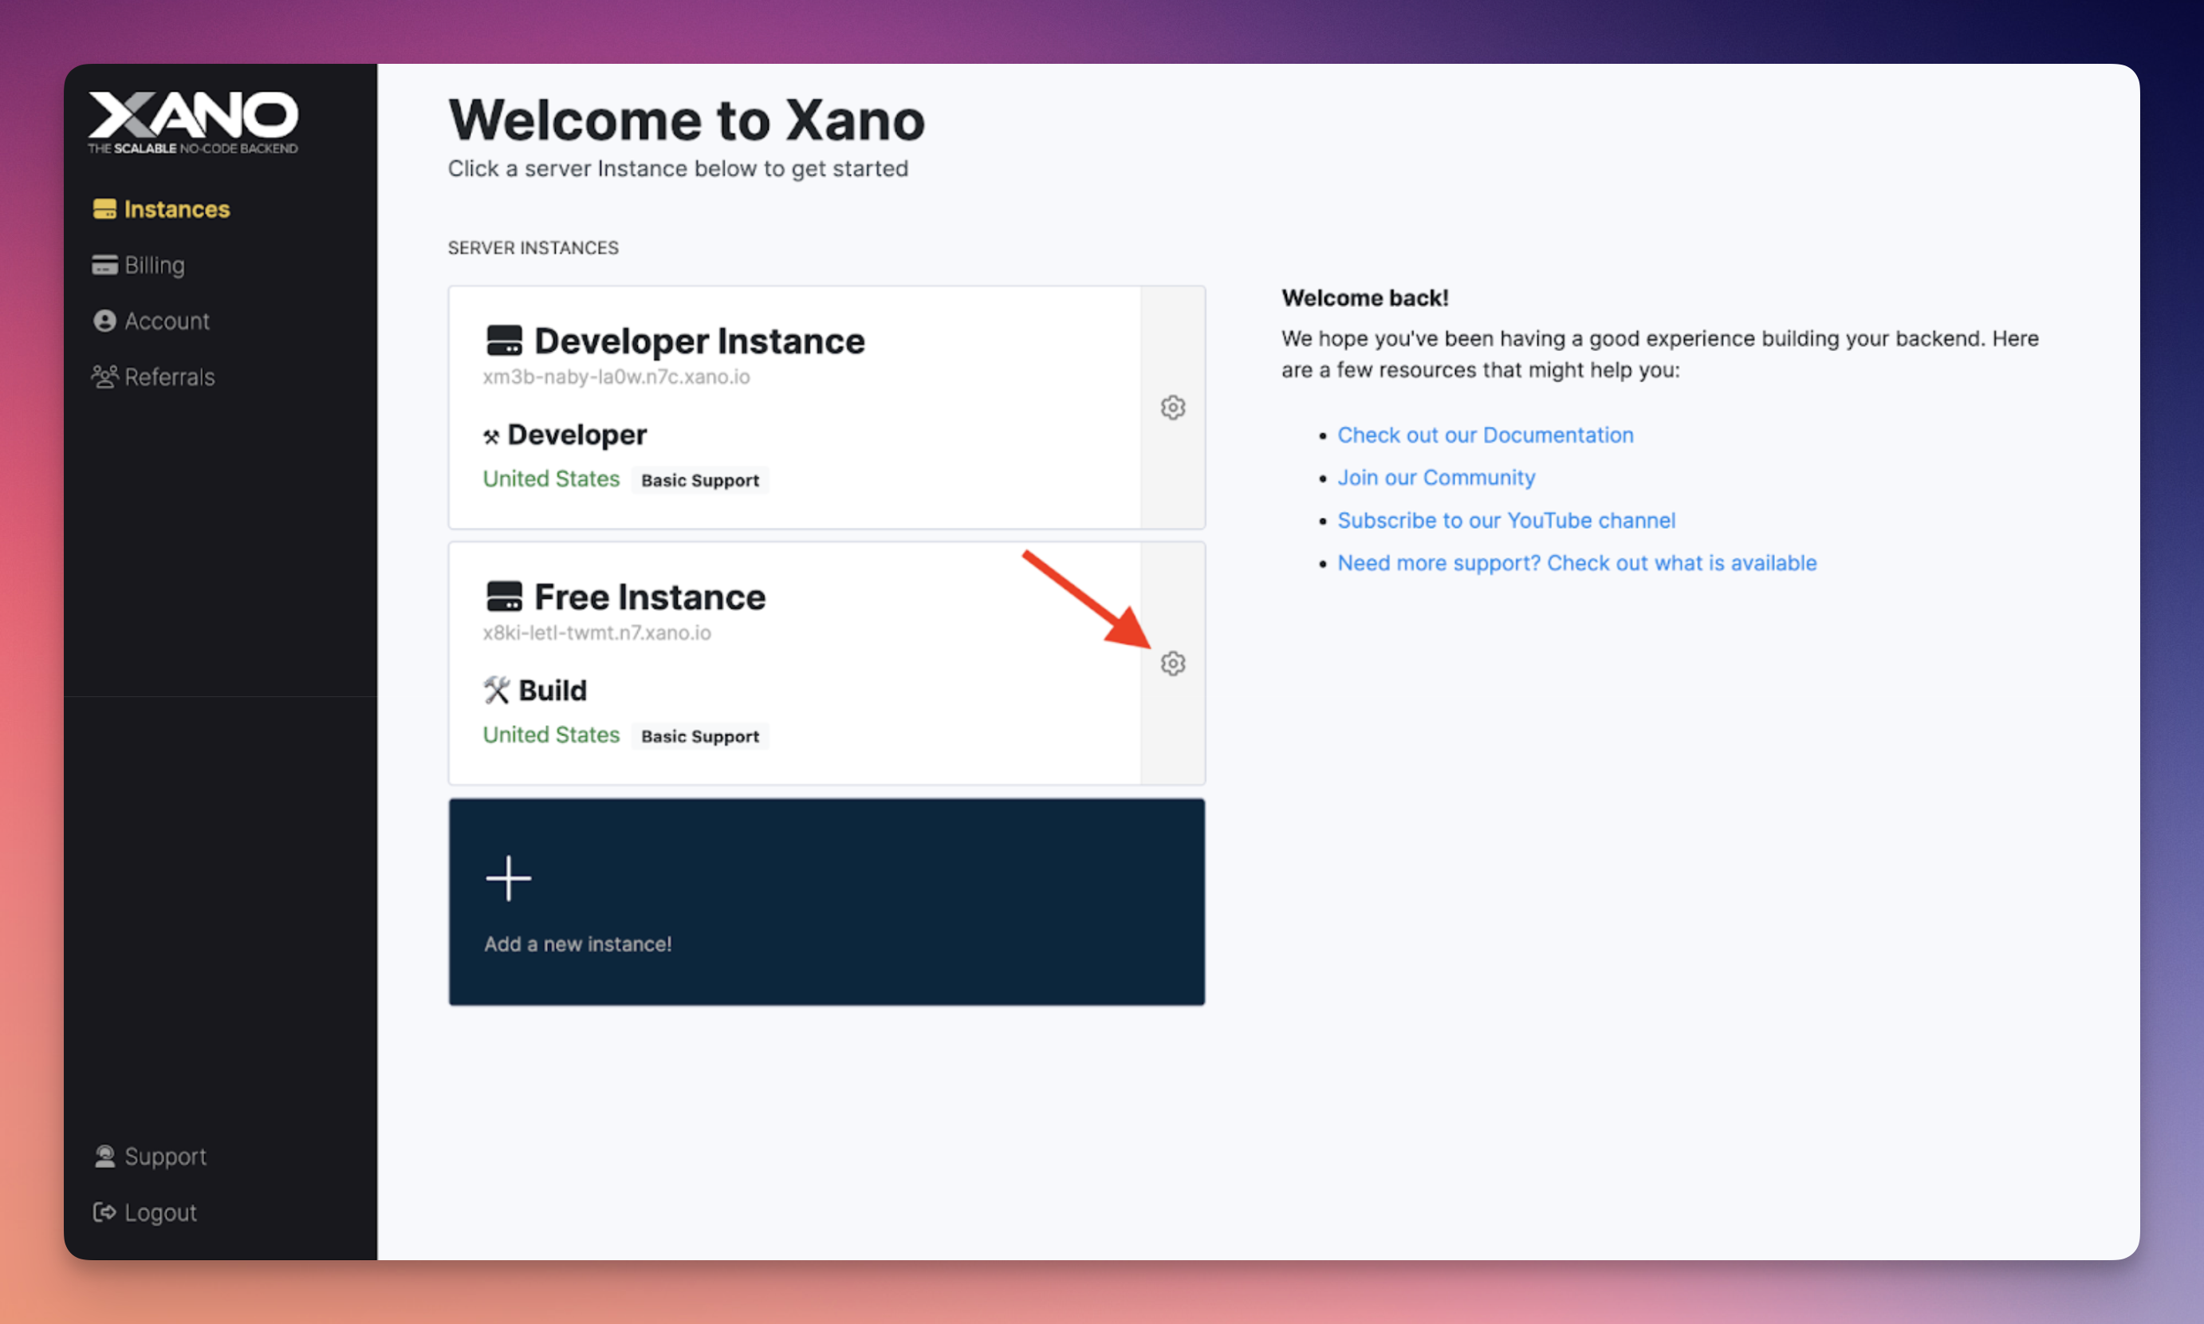Screen dimensions: 2204x1324
Task: Click the Build plan tools icon
Action: [x=496, y=691]
